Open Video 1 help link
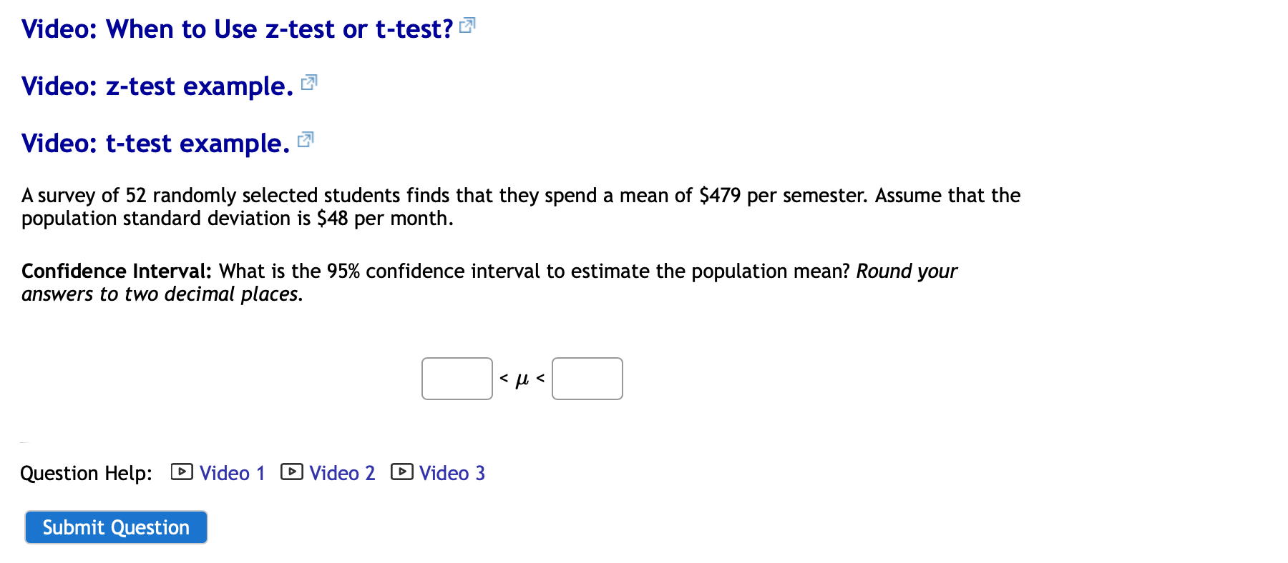 tap(231, 473)
